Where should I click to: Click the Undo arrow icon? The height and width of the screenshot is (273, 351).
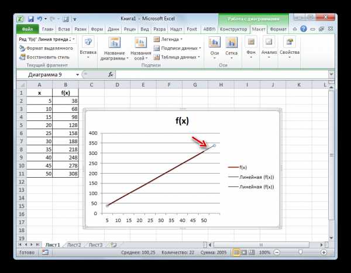click(40, 19)
